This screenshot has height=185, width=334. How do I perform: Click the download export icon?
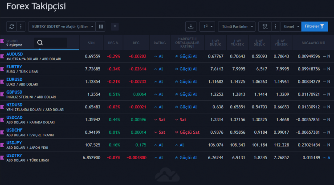(x=191, y=27)
